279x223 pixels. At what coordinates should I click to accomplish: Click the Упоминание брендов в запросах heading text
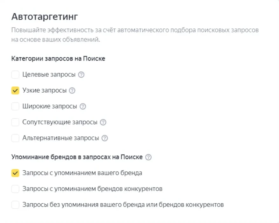pos(77,157)
